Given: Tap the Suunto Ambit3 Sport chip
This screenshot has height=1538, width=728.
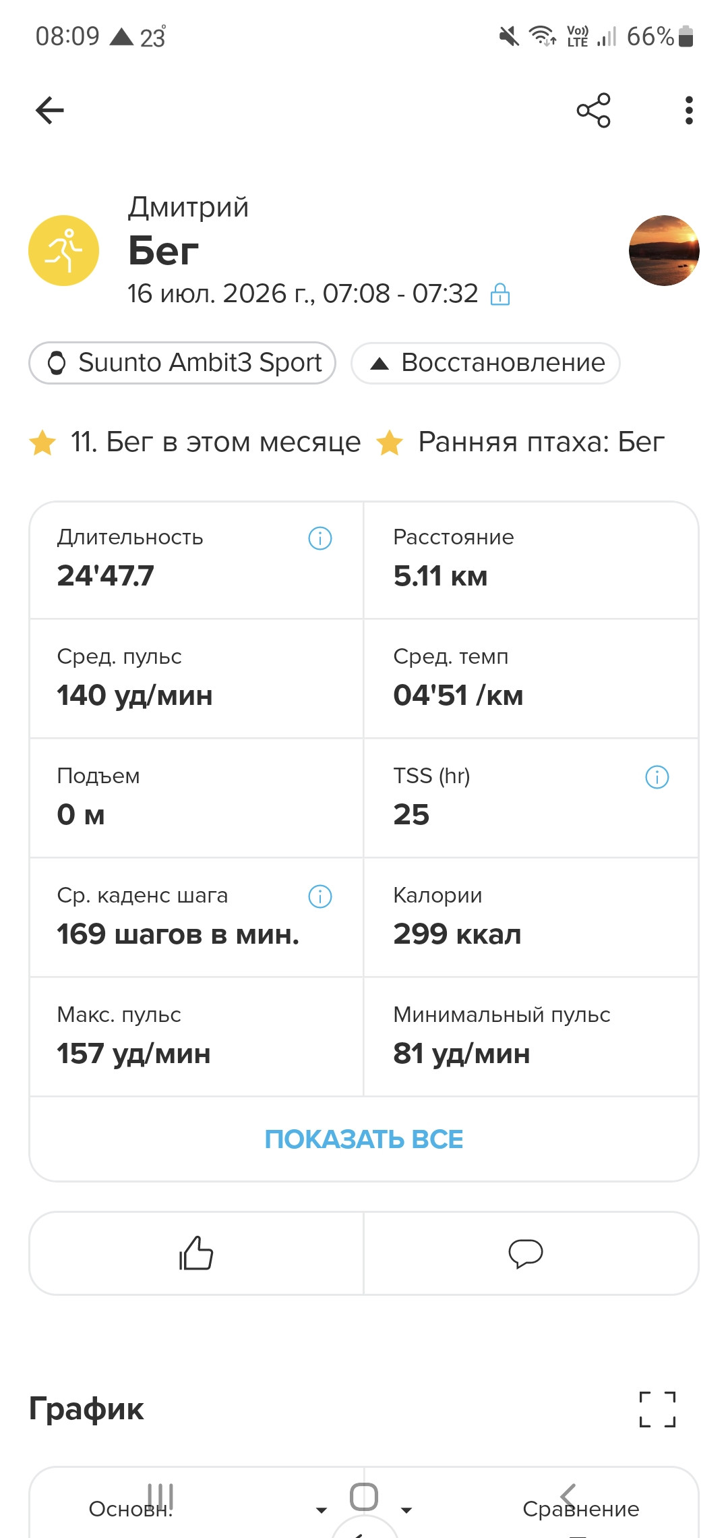Looking at the screenshot, I should pos(182,363).
